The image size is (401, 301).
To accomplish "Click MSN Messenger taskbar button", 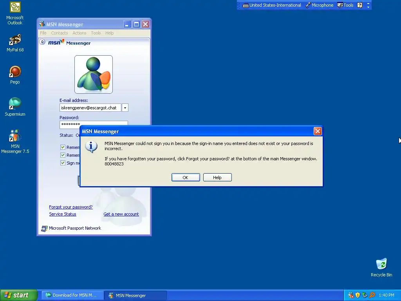I will pyautogui.click(x=135, y=295).
